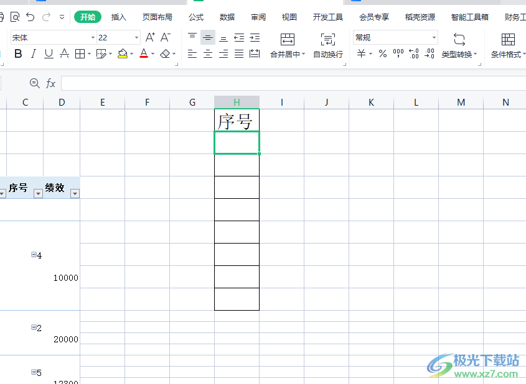This screenshot has width=526, height=384.
Task: Expand font color dropdown arrow
Action: click(x=153, y=53)
